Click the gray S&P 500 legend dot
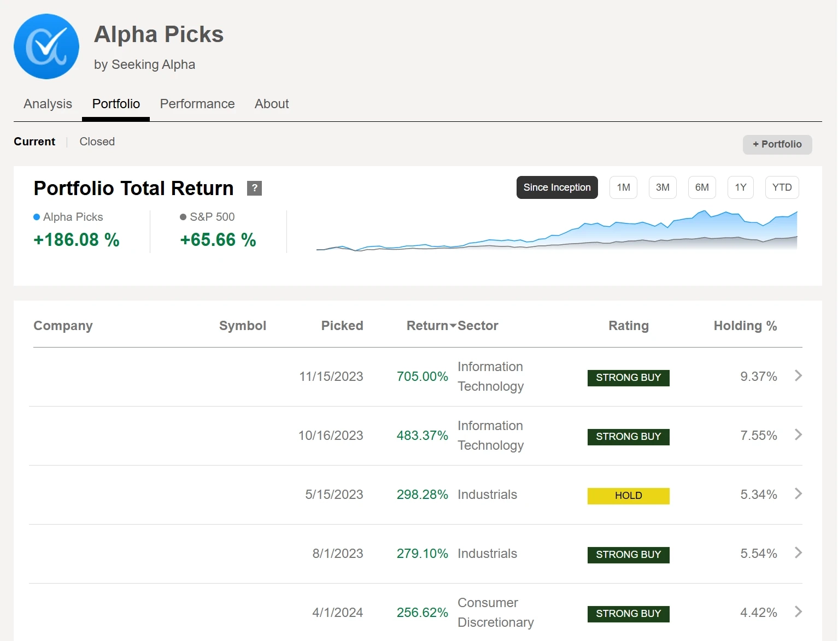This screenshot has height=641, width=838. click(x=183, y=217)
